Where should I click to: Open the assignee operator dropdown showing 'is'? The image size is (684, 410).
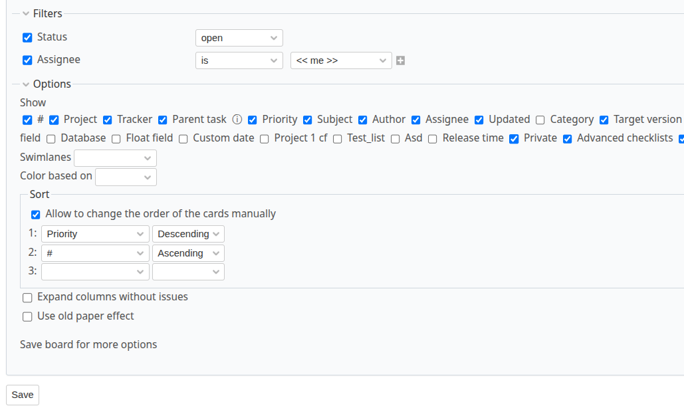pyautogui.click(x=239, y=60)
